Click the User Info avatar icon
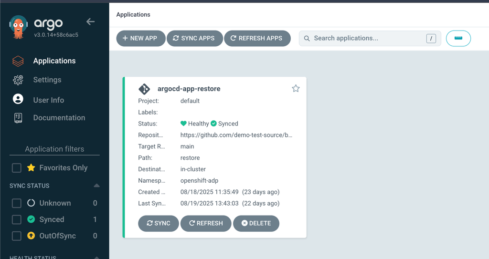Viewport: 489px width, 259px height. 18,99
